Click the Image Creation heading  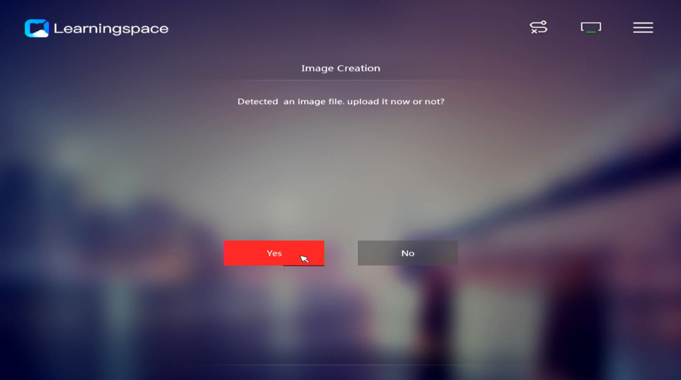pos(340,68)
